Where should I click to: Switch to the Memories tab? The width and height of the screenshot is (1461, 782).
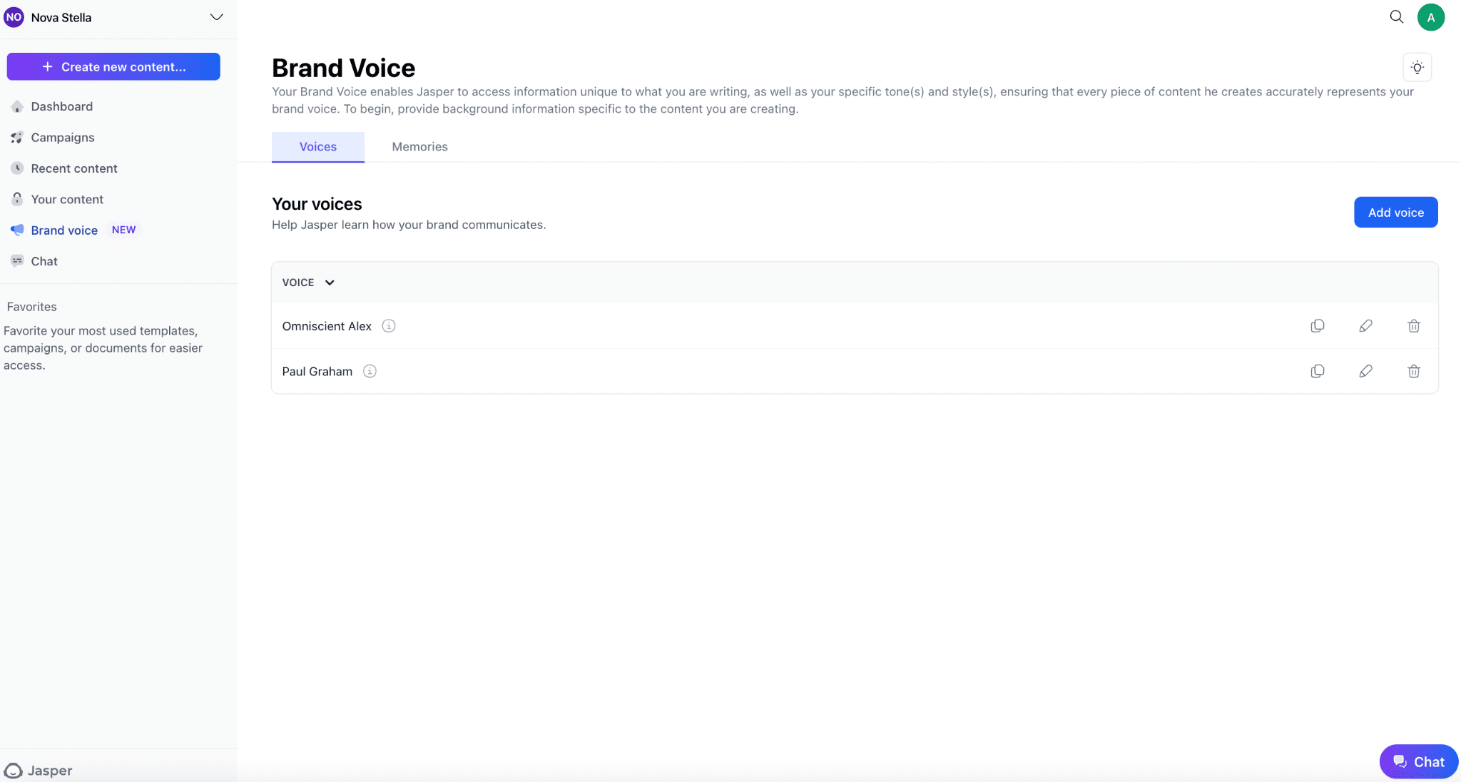click(x=419, y=147)
